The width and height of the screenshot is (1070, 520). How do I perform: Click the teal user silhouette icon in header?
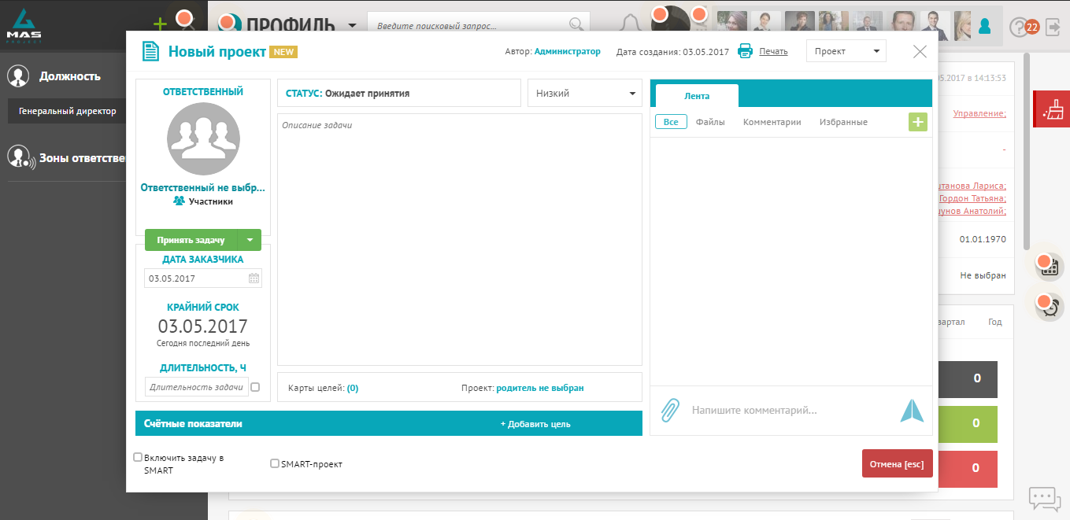[x=984, y=27]
